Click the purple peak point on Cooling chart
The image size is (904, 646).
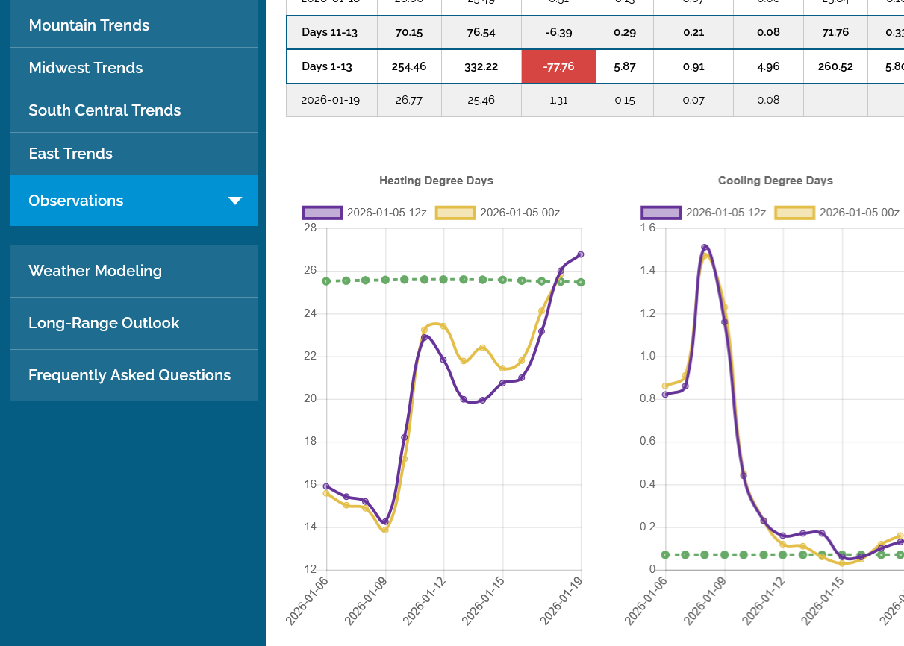click(705, 248)
